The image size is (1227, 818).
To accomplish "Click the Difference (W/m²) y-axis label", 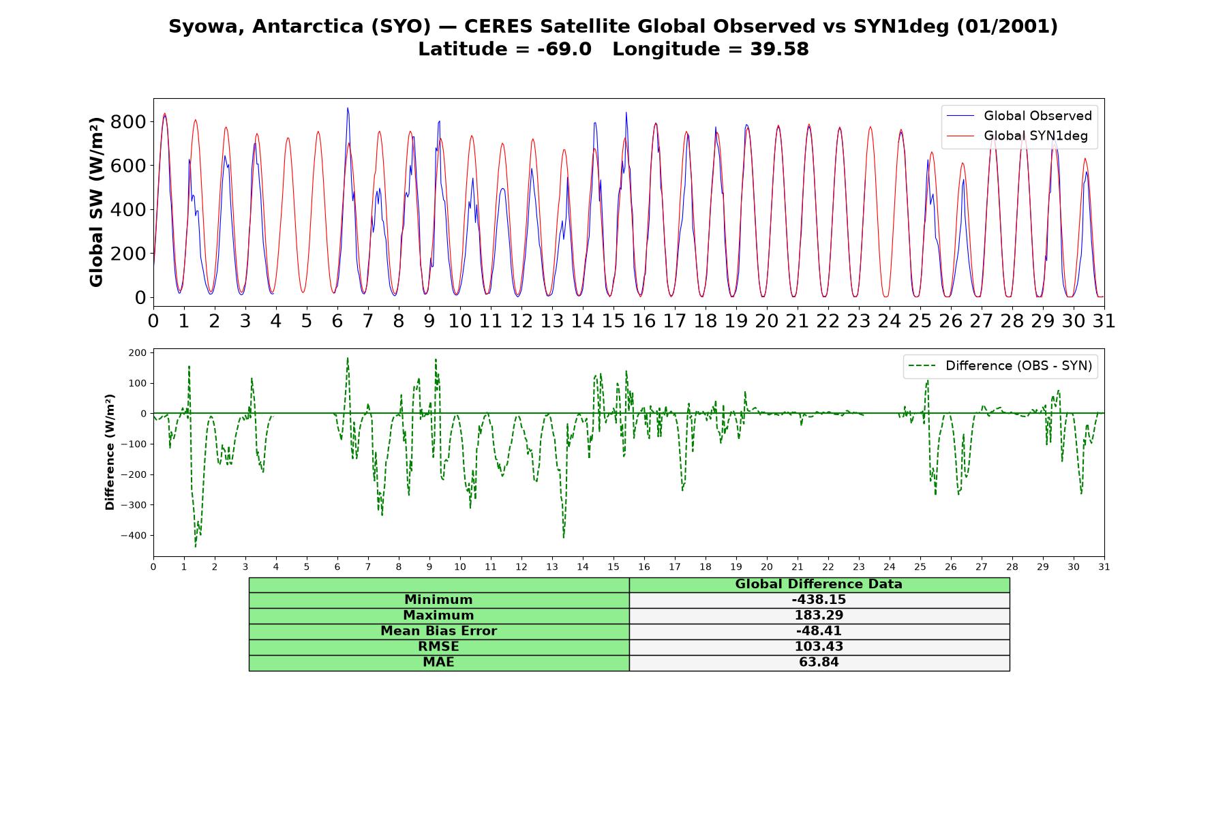I will click(x=110, y=452).
